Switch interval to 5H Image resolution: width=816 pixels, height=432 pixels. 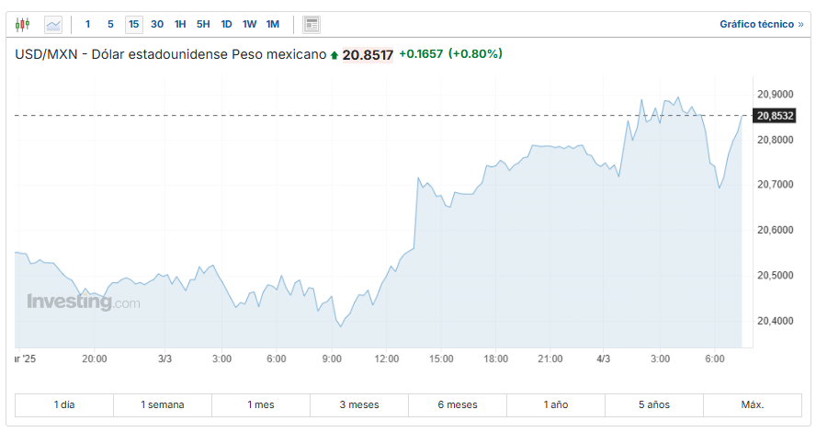click(203, 25)
